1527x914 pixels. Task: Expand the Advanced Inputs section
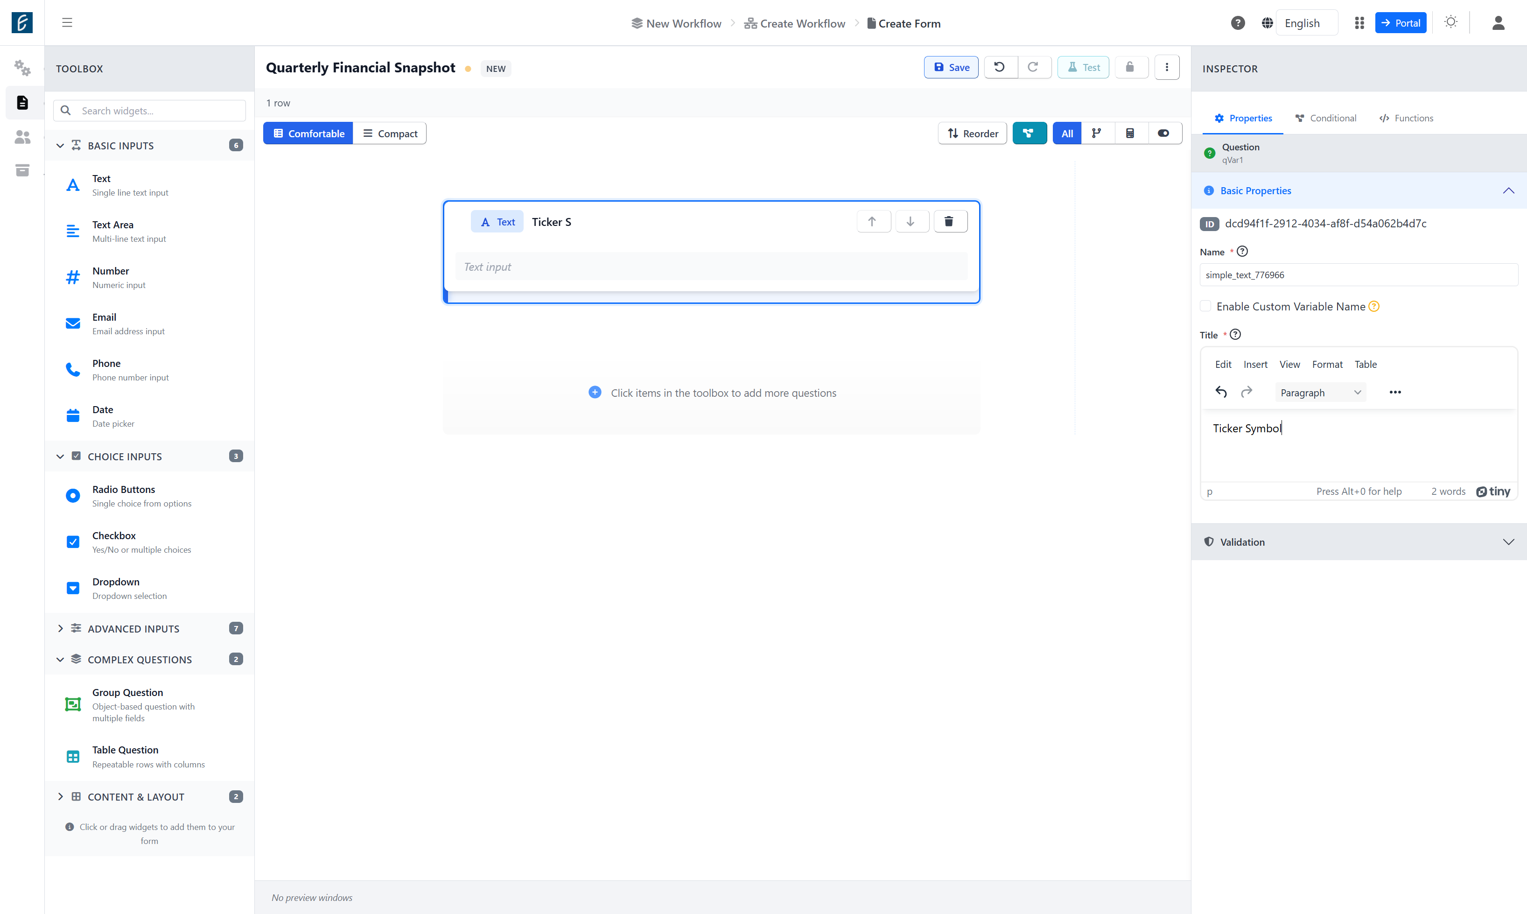click(150, 628)
